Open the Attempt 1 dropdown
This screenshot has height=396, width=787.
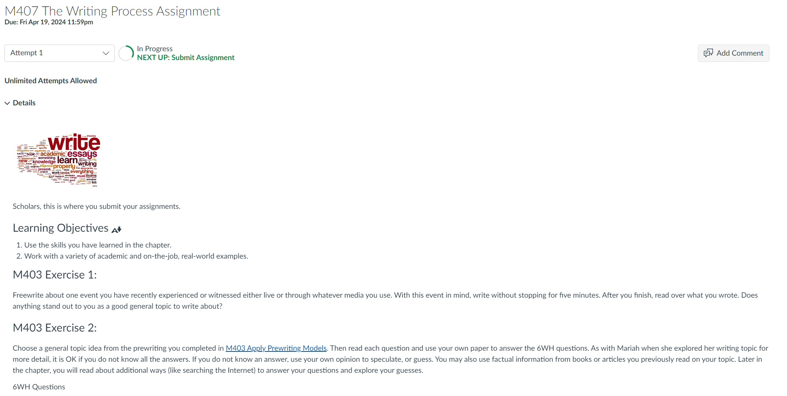(x=59, y=53)
